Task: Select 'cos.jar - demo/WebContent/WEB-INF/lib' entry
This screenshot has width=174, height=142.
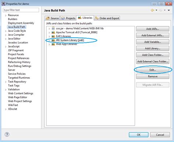Action: click(x=80, y=29)
